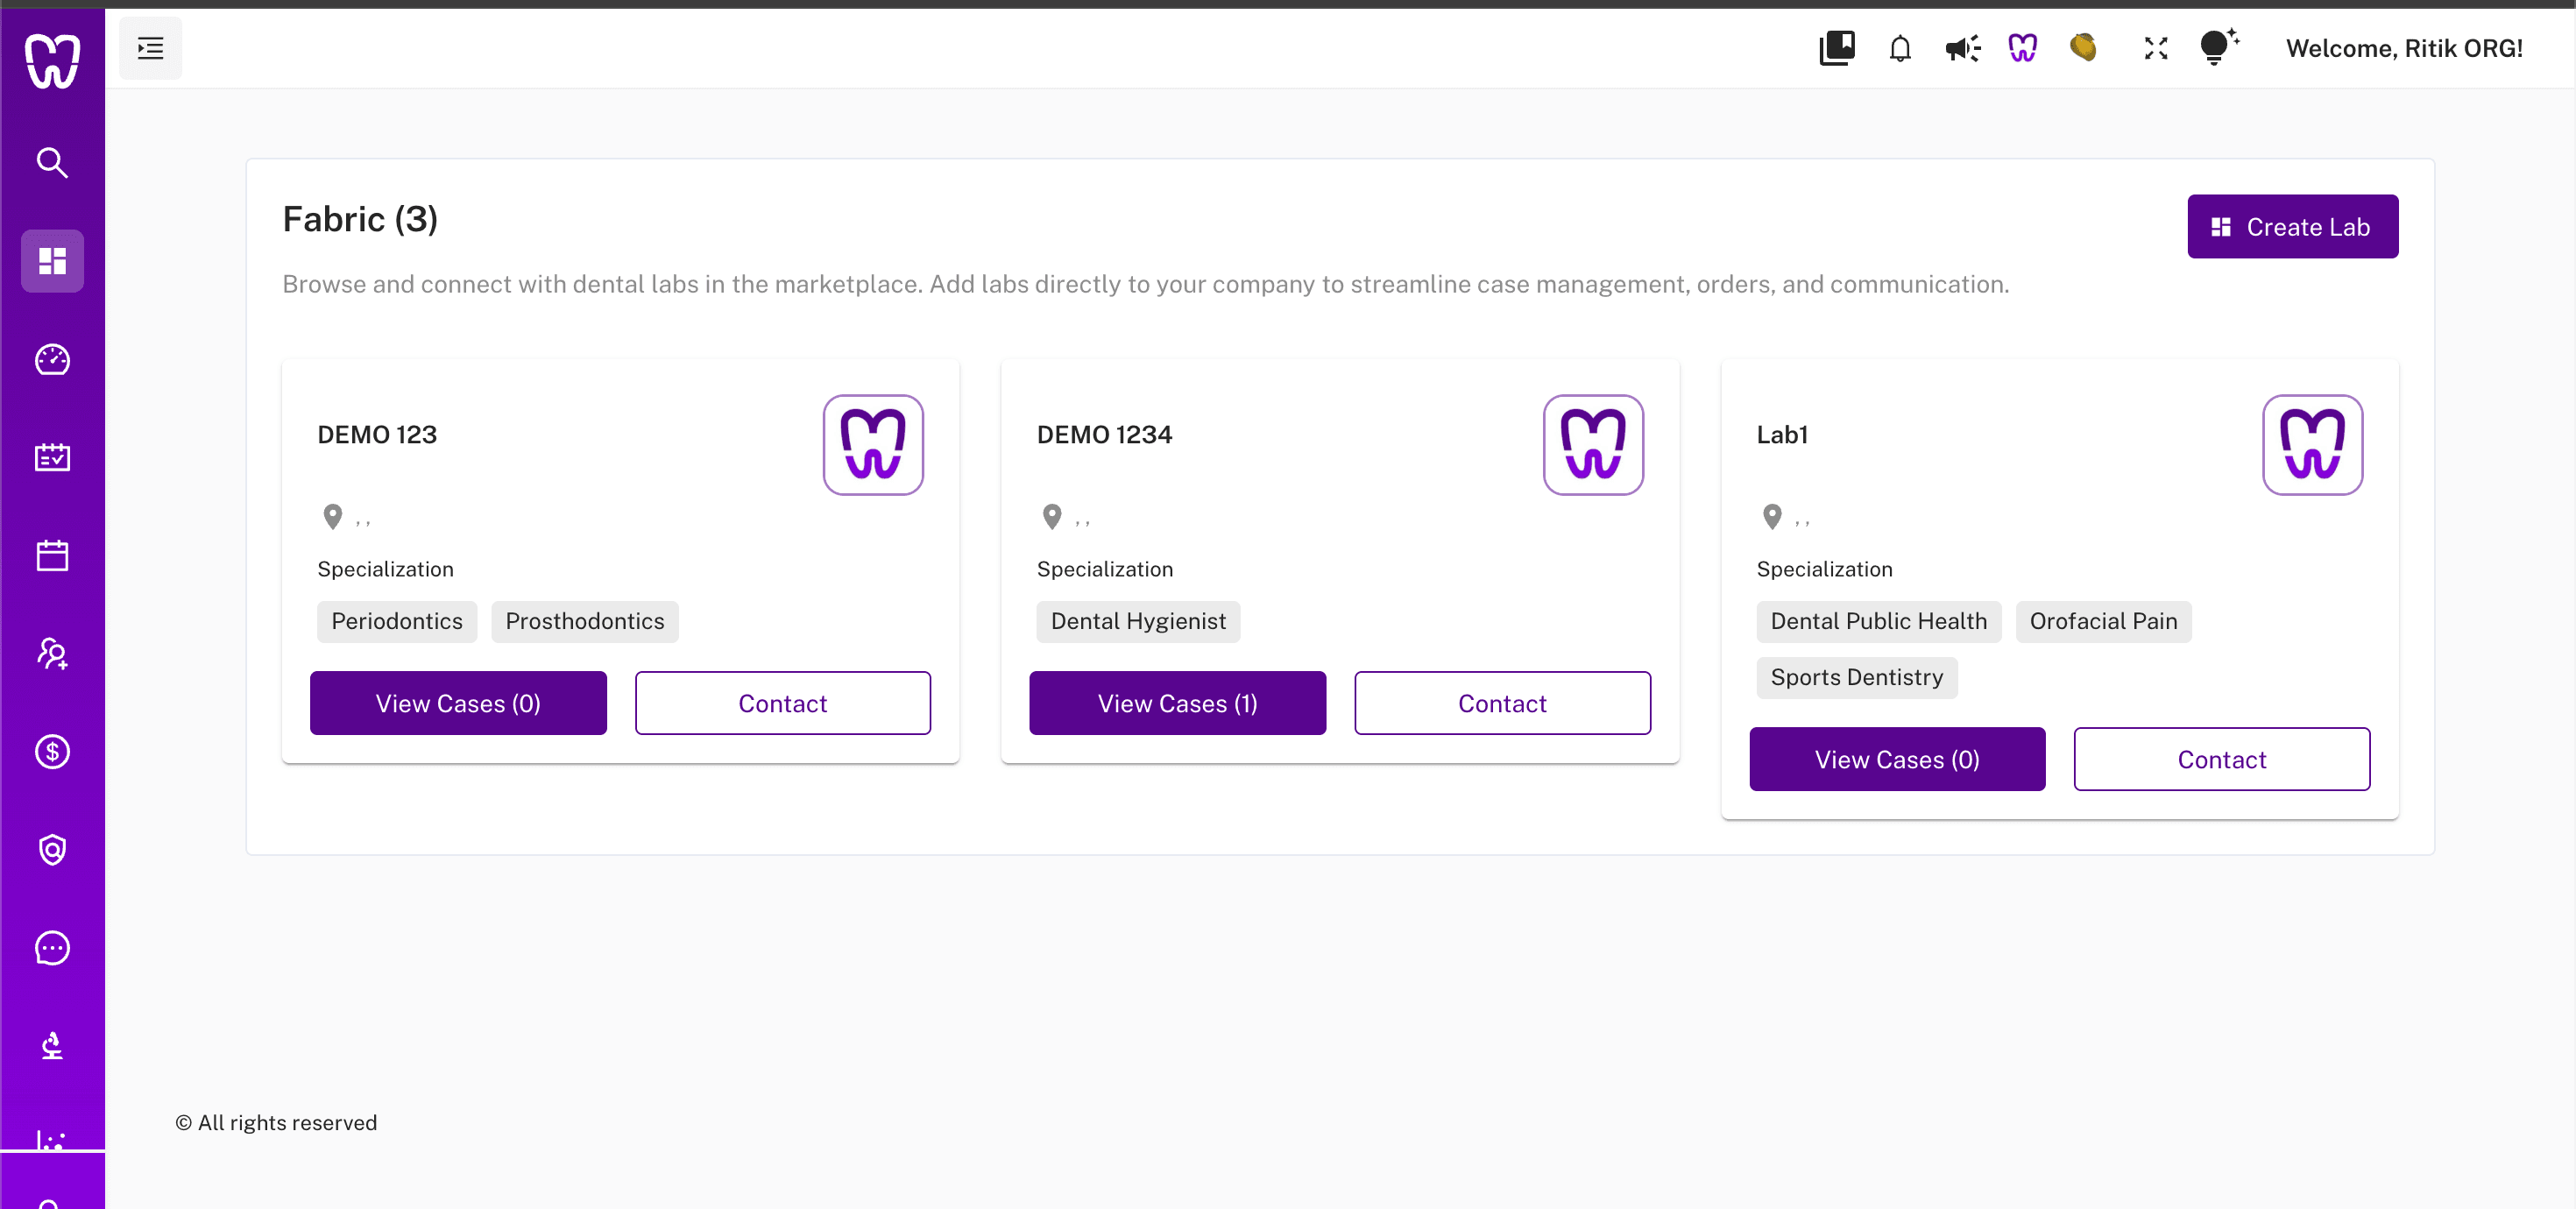The width and height of the screenshot is (2576, 1209).
Task: Click location pin on DEMO 1234 card
Action: click(1052, 517)
